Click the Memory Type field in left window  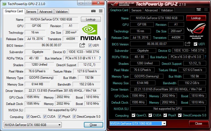(41, 78)
